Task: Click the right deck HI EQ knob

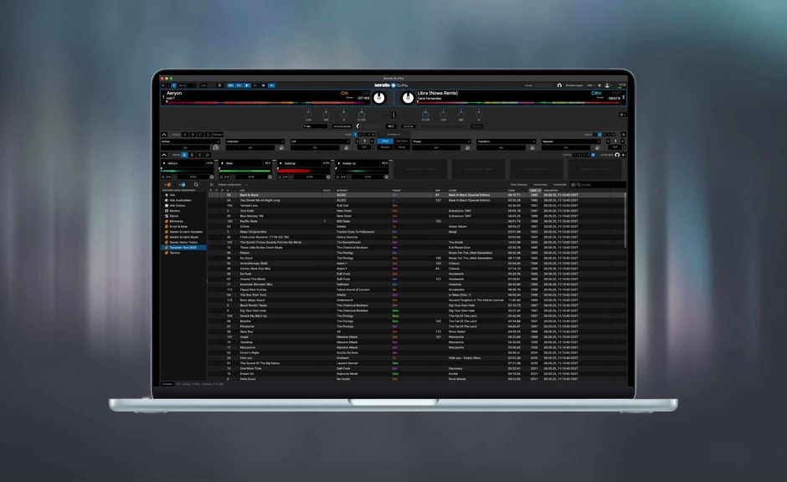Action: click(479, 115)
